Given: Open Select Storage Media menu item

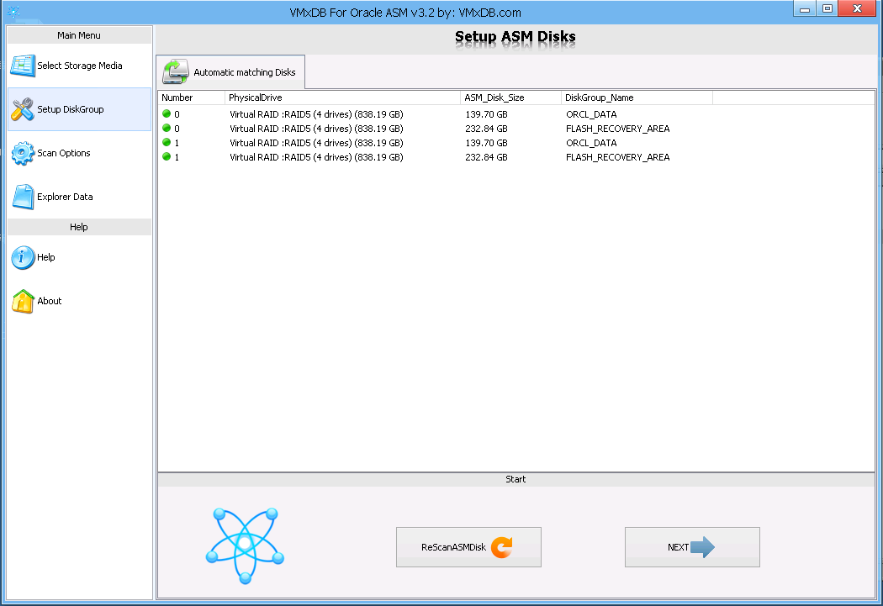Looking at the screenshot, I should tap(79, 66).
